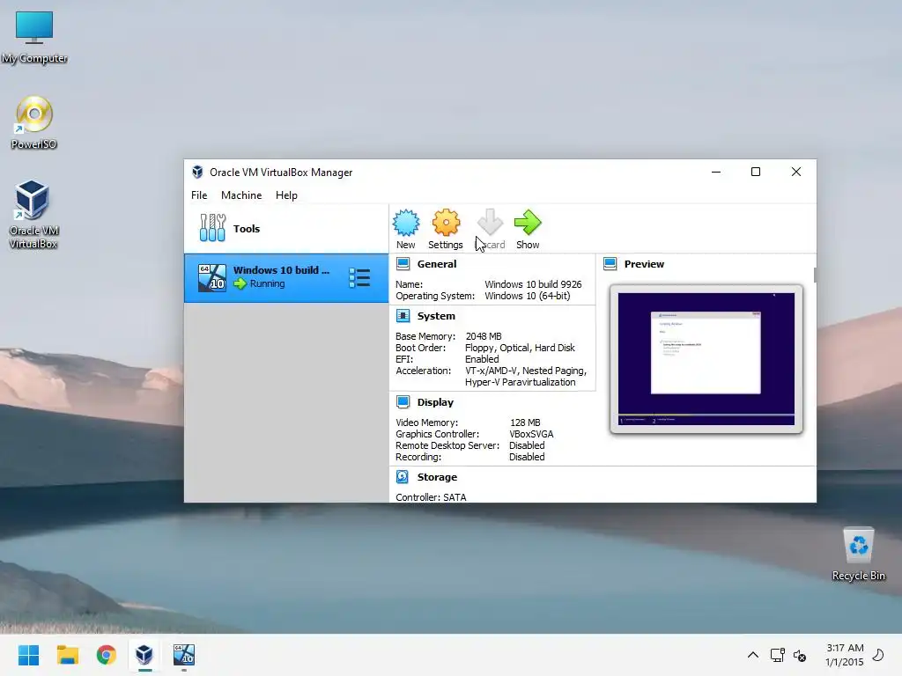Image resolution: width=902 pixels, height=676 pixels.
Task: Click the 'Windows 10 (64-bit)' value
Action: (527, 296)
